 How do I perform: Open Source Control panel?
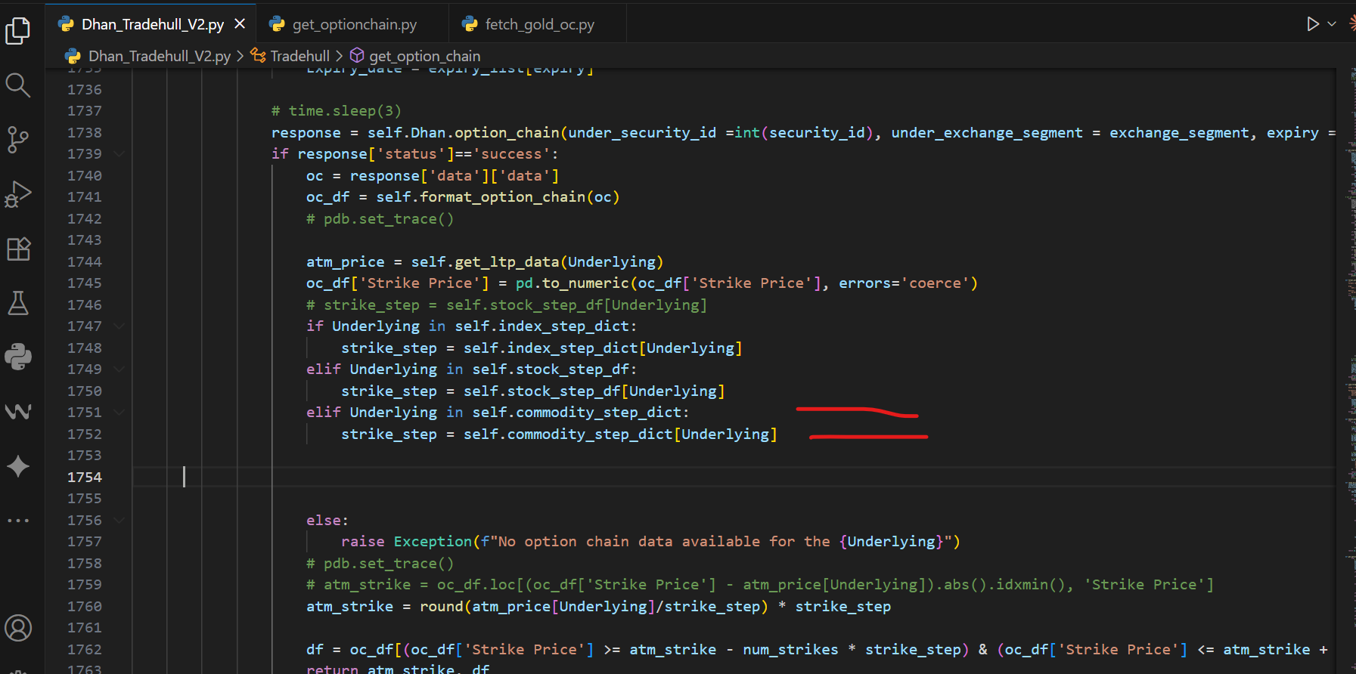[x=17, y=140]
